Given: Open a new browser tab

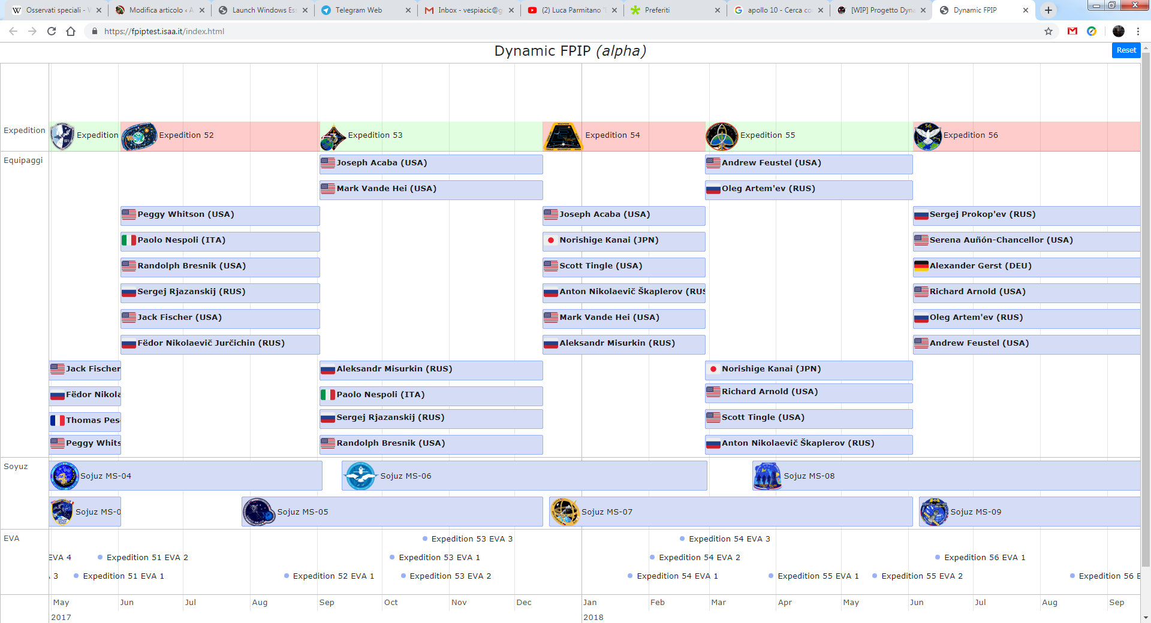Looking at the screenshot, I should point(1048,10).
